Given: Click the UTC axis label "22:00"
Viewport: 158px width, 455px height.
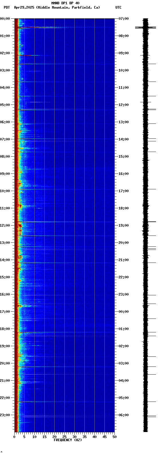Looking at the screenshot, I should (x=123, y=277).
